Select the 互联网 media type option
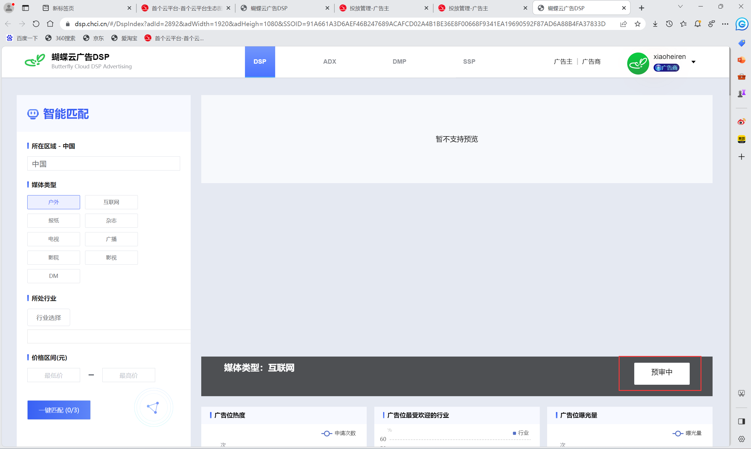The height and width of the screenshot is (449, 751). (x=111, y=202)
